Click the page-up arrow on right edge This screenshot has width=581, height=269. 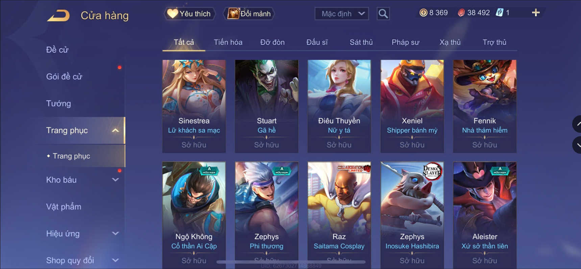coord(577,124)
